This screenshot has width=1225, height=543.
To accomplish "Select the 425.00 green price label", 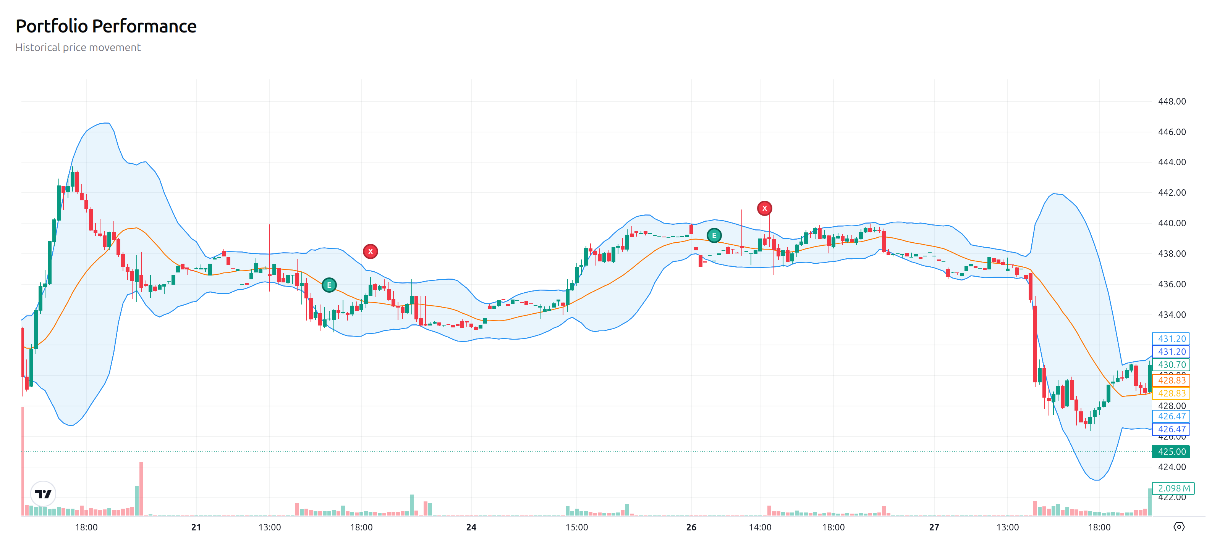I will [1171, 451].
